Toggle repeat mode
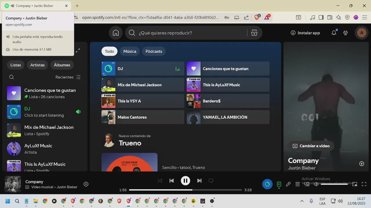This screenshot has width=371, height=208. click(211, 181)
